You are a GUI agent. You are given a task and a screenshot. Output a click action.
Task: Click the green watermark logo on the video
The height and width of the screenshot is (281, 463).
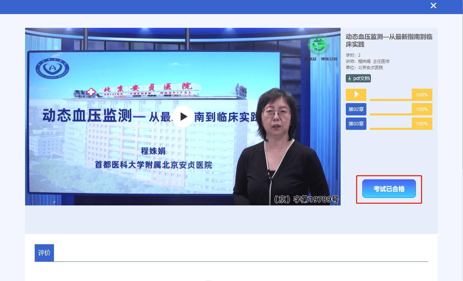[318, 45]
